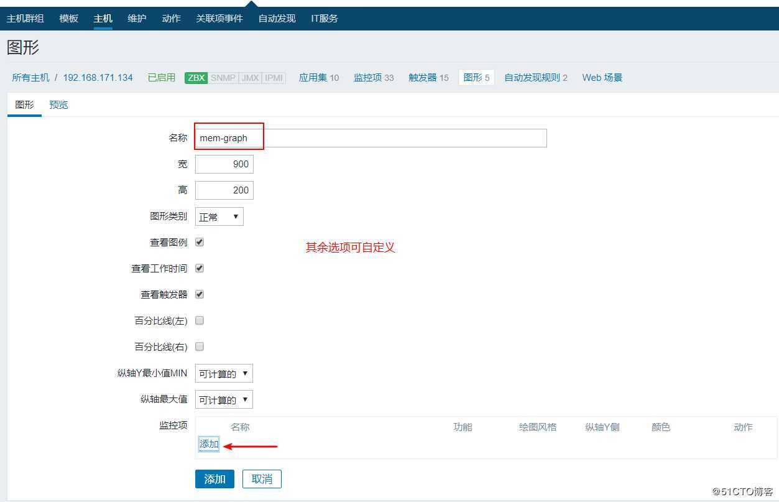
Task: Switch to the 预览 tab
Action: click(x=58, y=105)
